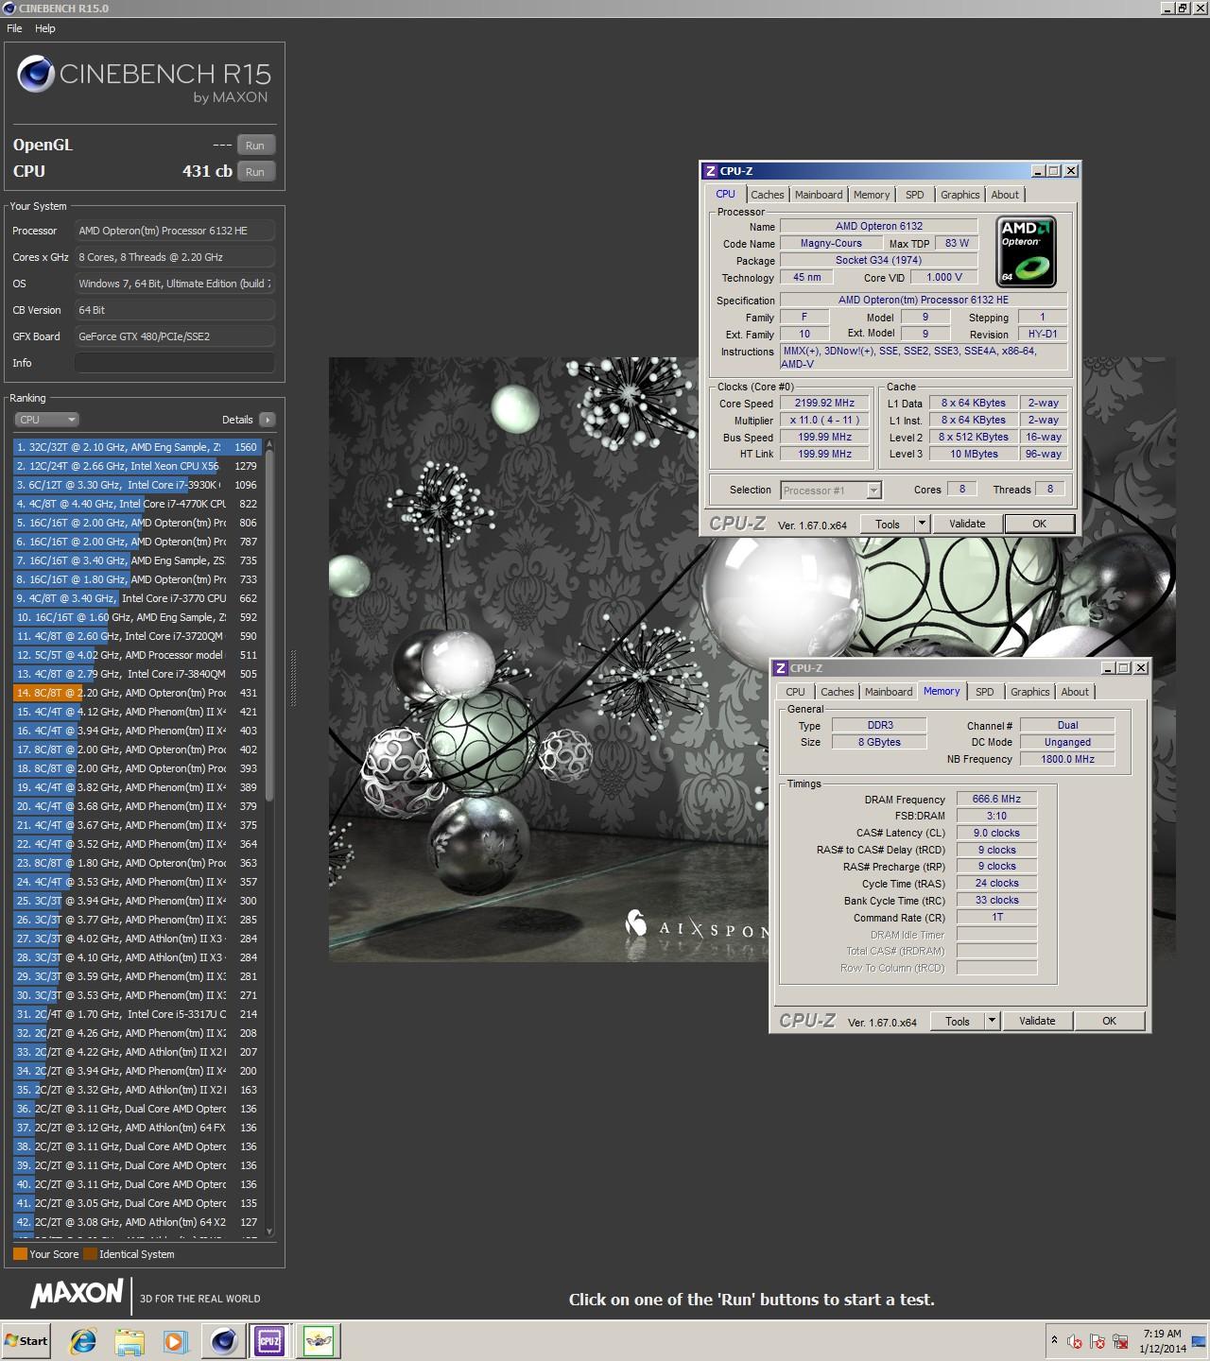Screen dimensions: 1210x1361
Task: Click OK in upper CPU-Z window
Action: pos(1039,524)
